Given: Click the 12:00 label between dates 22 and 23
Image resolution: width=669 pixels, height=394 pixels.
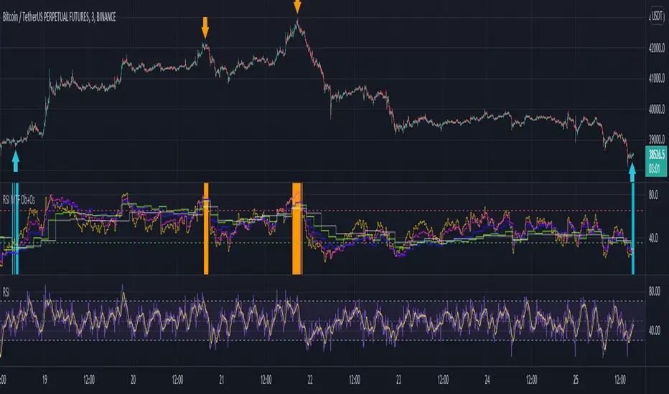Looking at the screenshot, I should tap(354, 380).
